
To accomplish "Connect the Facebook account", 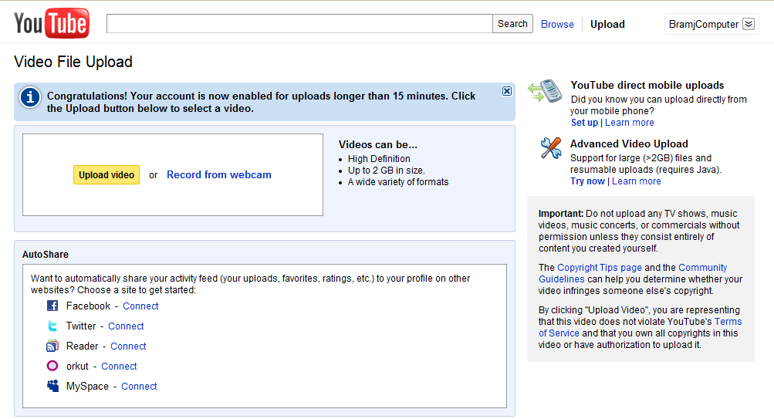I will click(140, 306).
